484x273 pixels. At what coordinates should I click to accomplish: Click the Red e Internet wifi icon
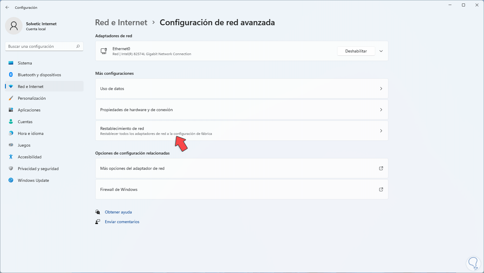pyautogui.click(x=11, y=87)
